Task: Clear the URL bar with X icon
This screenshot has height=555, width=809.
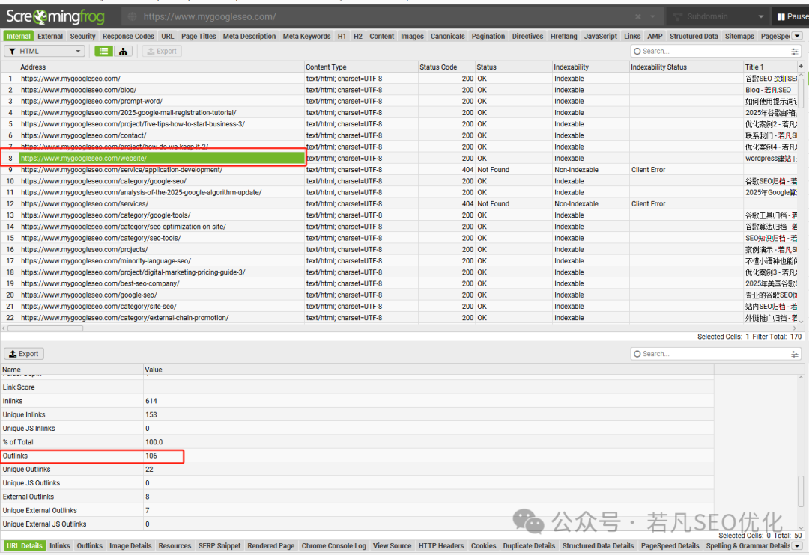Action: [x=638, y=16]
